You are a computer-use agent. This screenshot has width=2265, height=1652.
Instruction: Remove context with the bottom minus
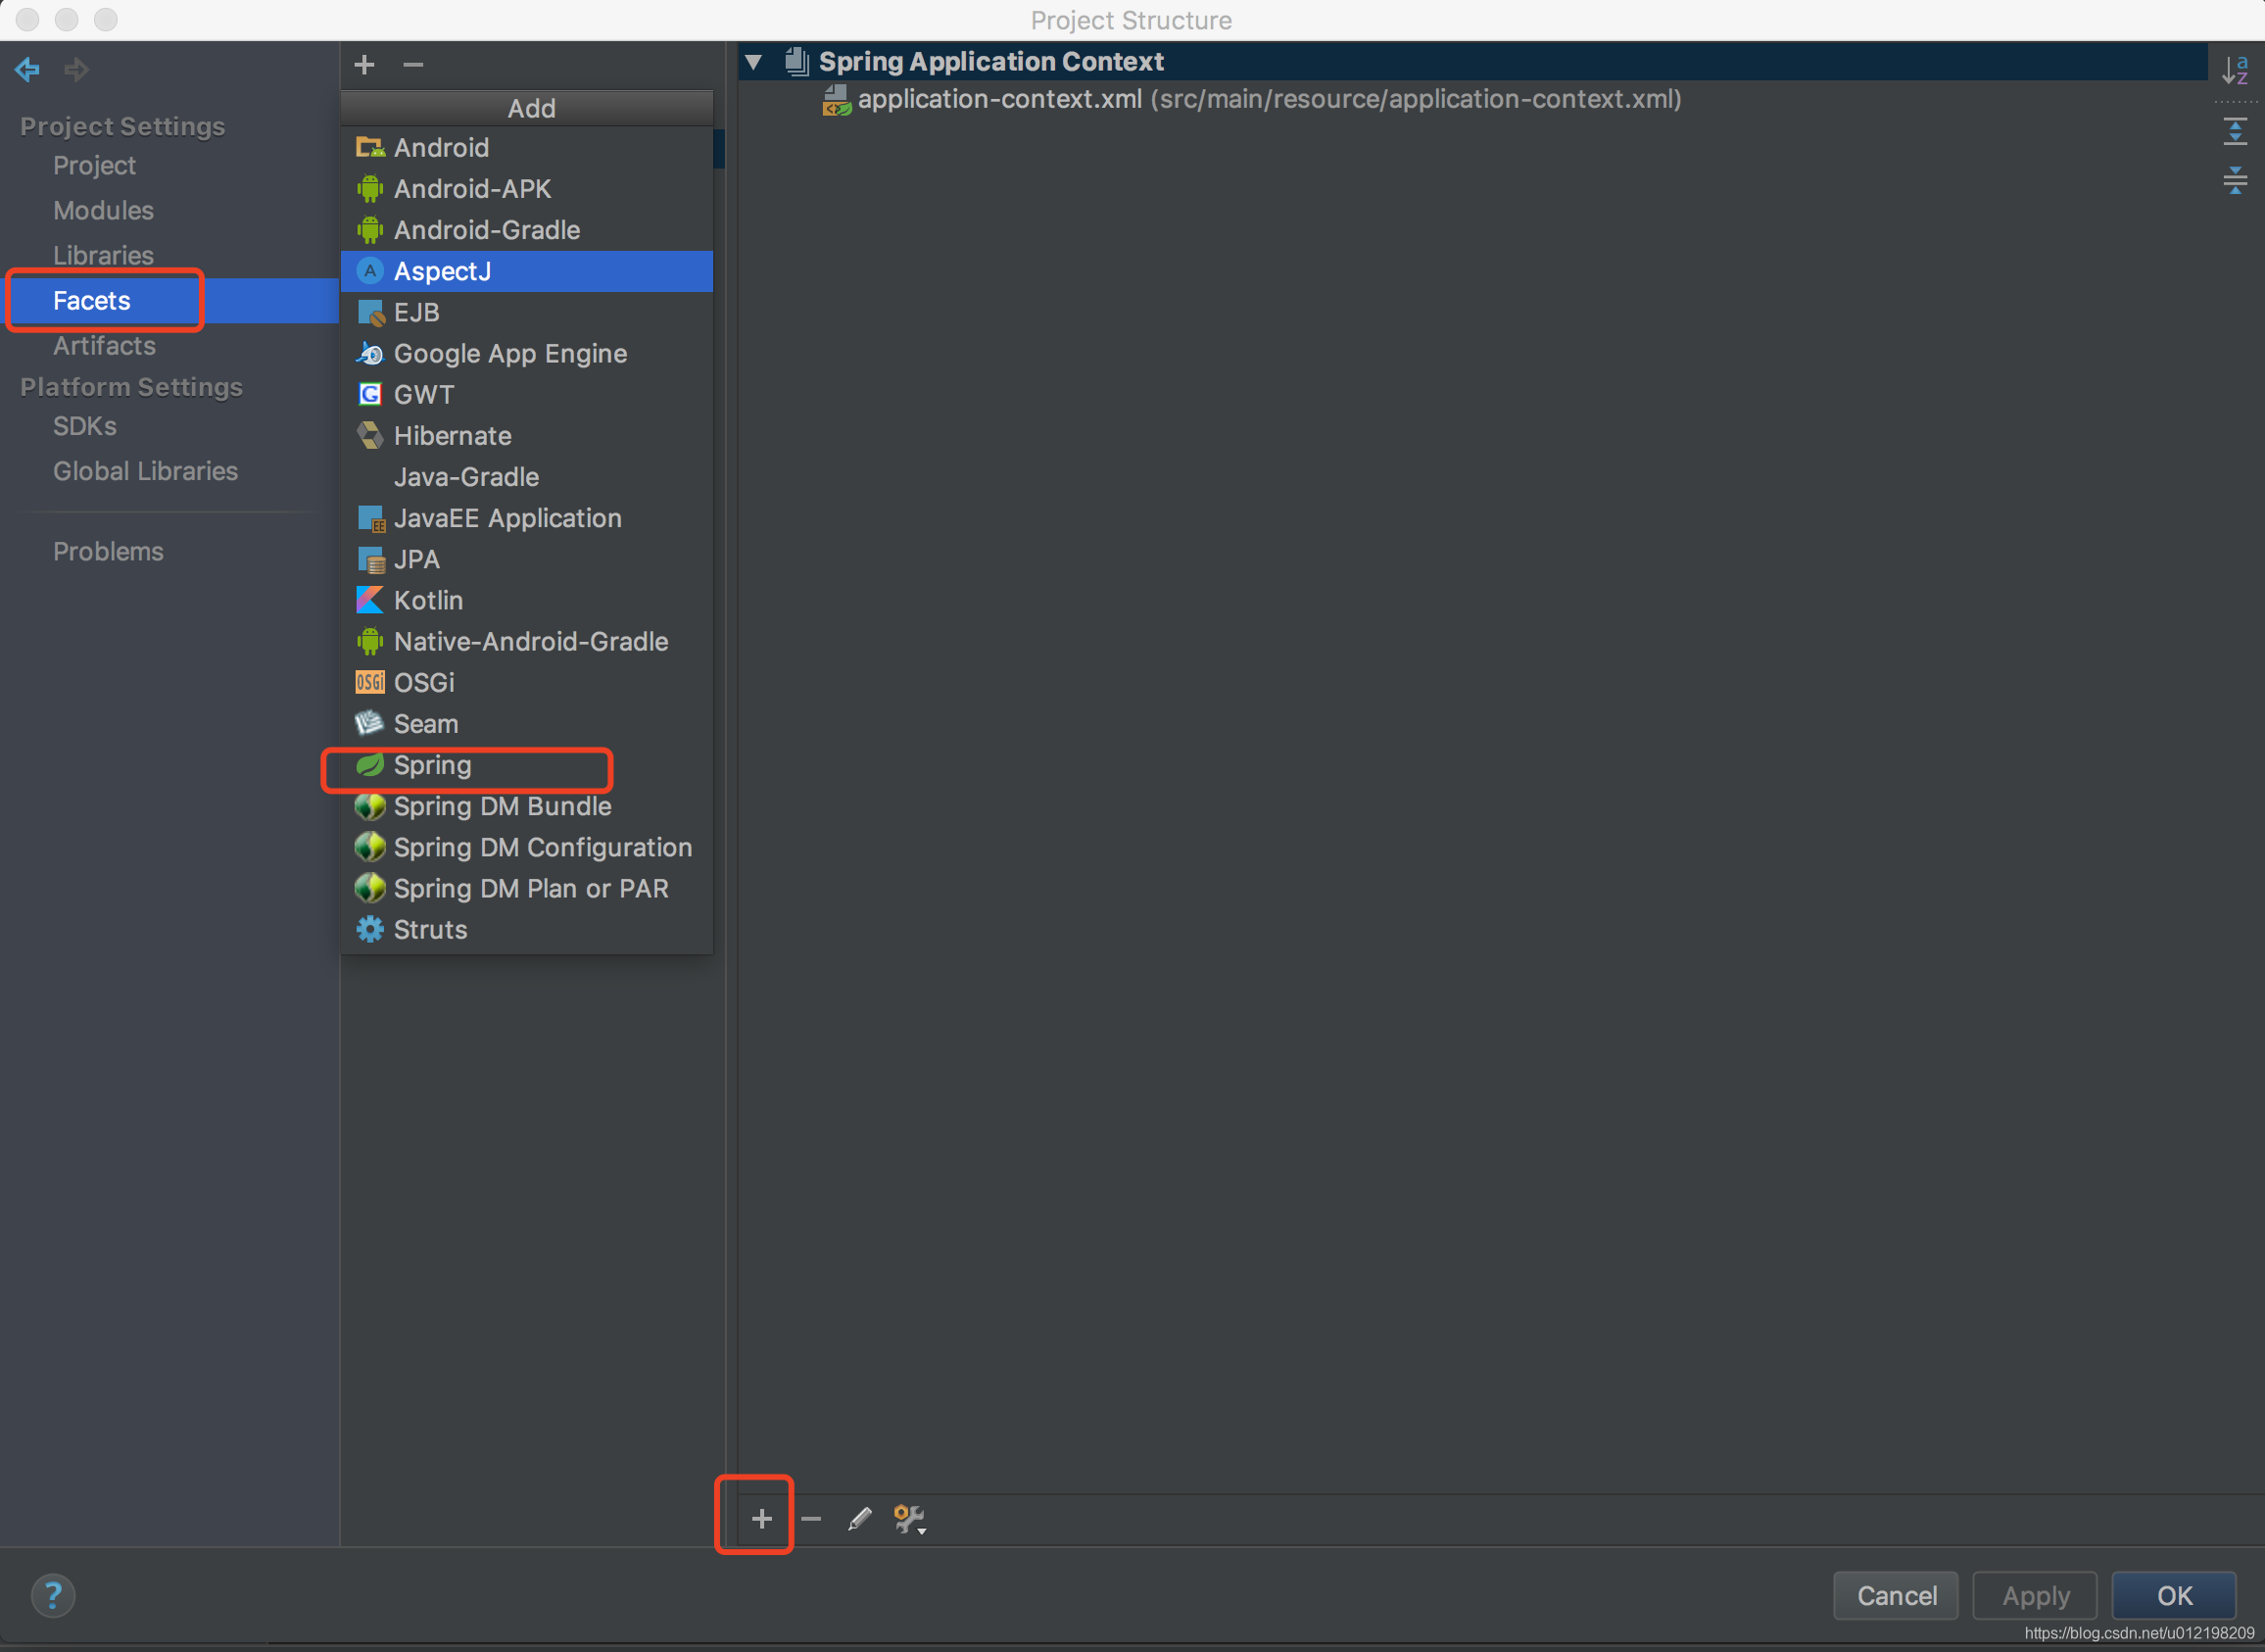(811, 1519)
